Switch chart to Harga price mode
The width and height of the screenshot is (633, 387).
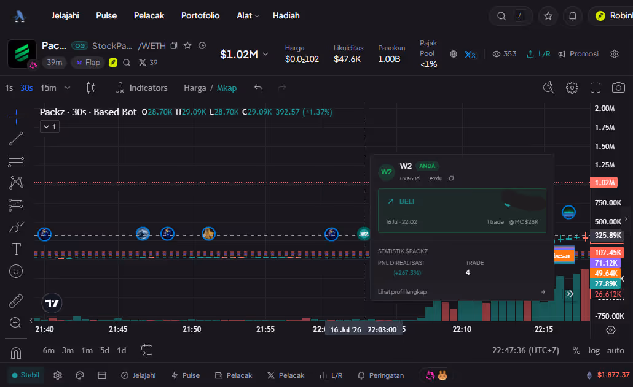point(195,88)
